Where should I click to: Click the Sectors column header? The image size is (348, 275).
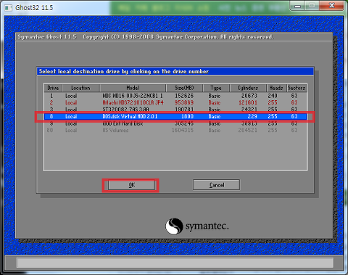coord(297,88)
